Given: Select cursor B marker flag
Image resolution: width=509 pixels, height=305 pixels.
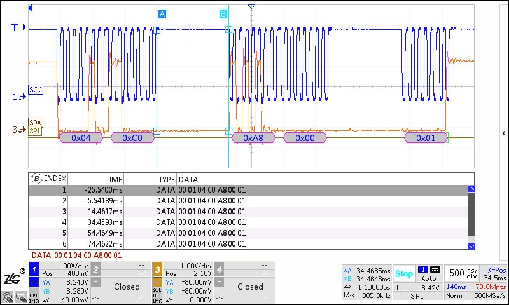Looking at the screenshot, I should tap(223, 14).
